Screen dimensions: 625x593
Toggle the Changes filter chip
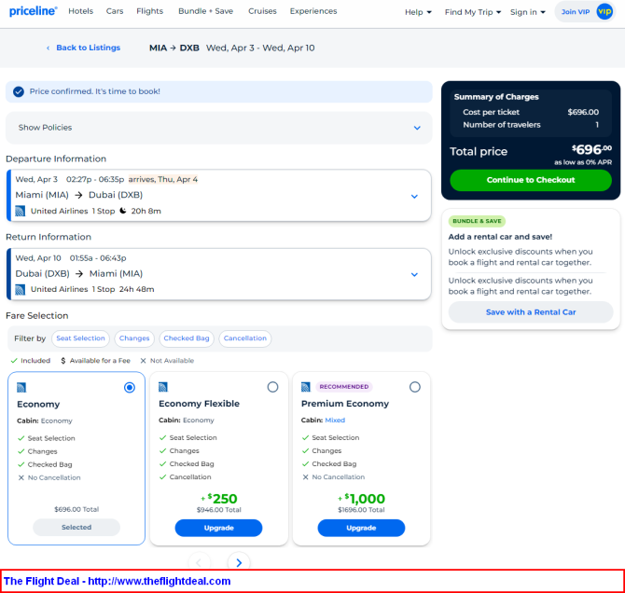click(134, 338)
